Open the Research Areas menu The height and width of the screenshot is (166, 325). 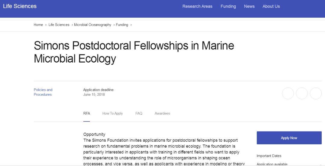tap(197, 6)
